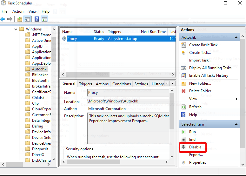Viewport: 246px width, 176px height.
Task: Click the red Delete Folder action
Action: click(x=200, y=91)
